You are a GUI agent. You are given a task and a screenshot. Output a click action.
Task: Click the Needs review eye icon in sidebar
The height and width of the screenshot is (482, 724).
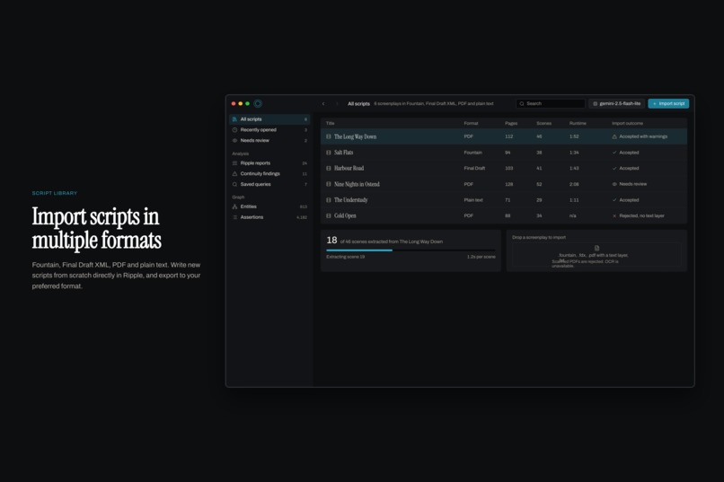pos(234,140)
